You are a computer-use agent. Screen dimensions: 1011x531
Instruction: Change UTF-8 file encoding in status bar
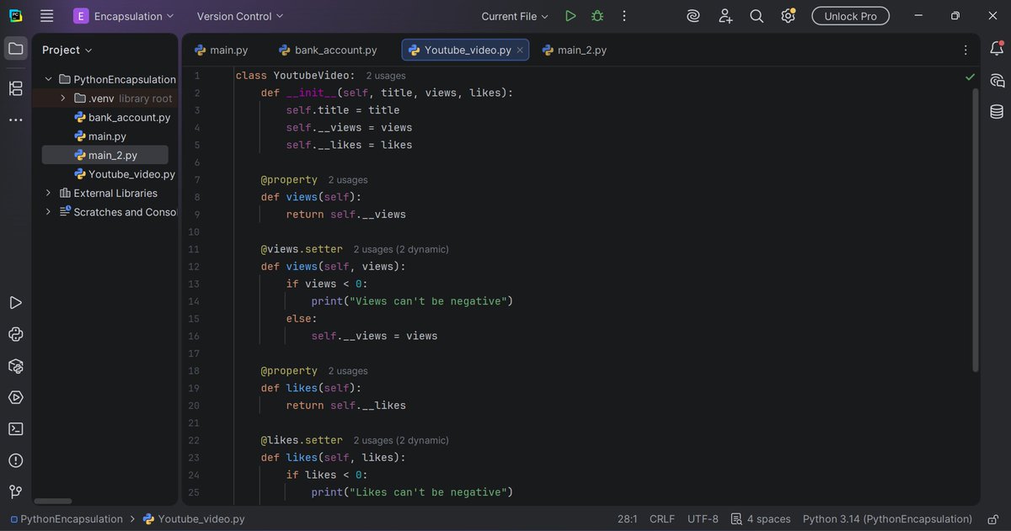pyautogui.click(x=703, y=519)
